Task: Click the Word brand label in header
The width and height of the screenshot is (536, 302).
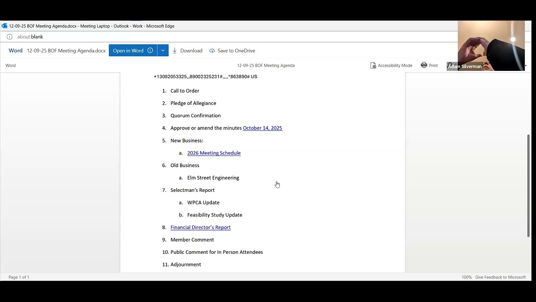Action: pyautogui.click(x=15, y=51)
